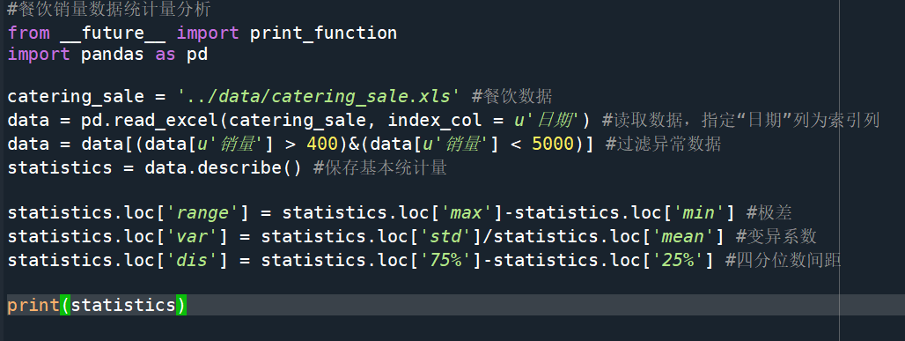Click the comment '#极差'
Screen dimensions: 905x341
tap(769, 213)
